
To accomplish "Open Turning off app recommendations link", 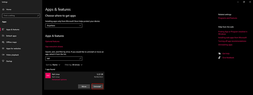I will tap(232, 41).
